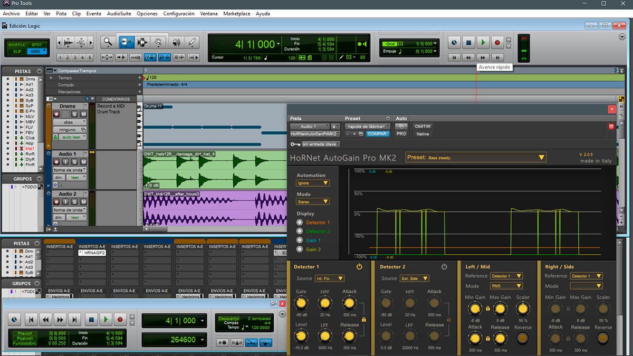Click the PRO automation button
The image size is (633, 356).
(x=401, y=134)
